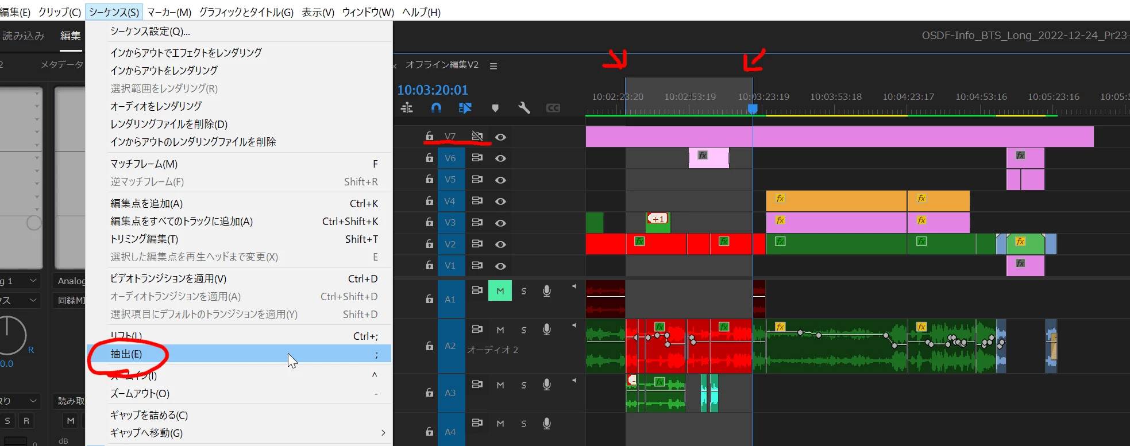The height and width of the screenshot is (446, 1130).
Task: Open Timeline display settings wrench icon
Action: [x=524, y=108]
